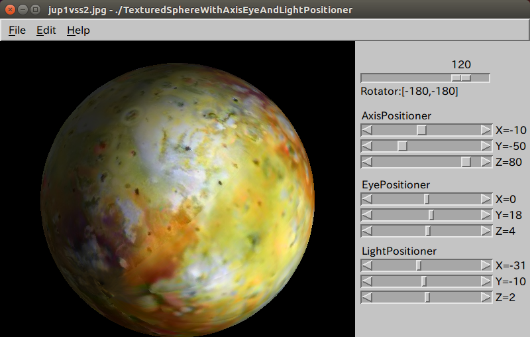The height and width of the screenshot is (337, 530).
Task: Increase EyePositioner Y with right arrow
Action: point(486,215)
